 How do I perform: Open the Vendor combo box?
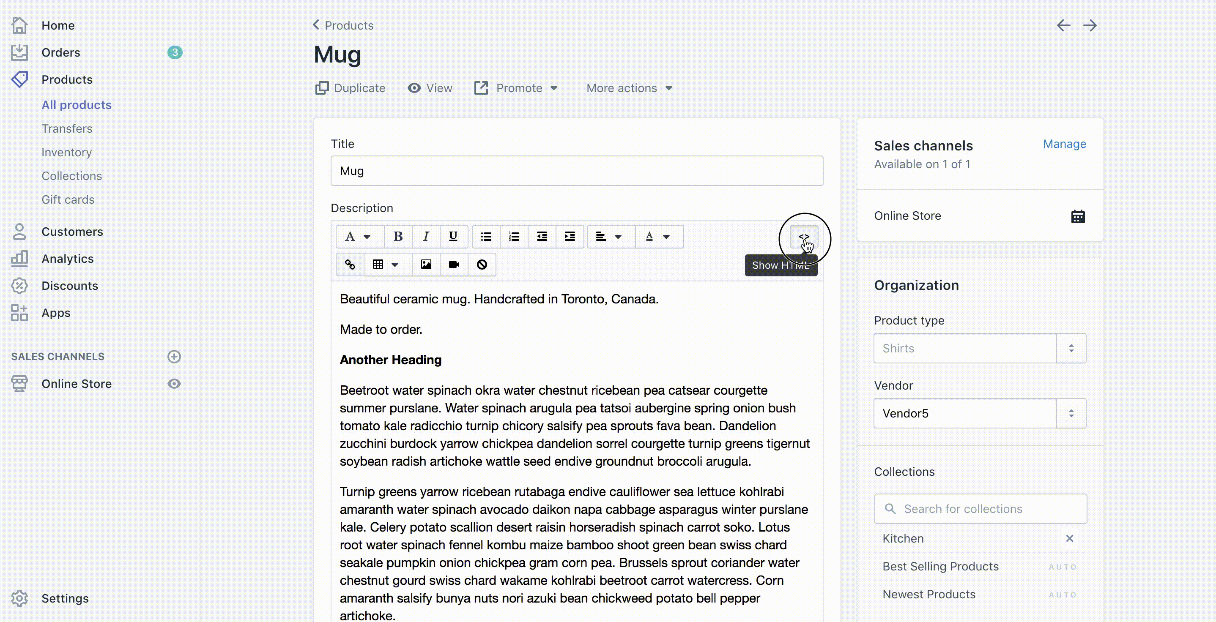(980, 413)
